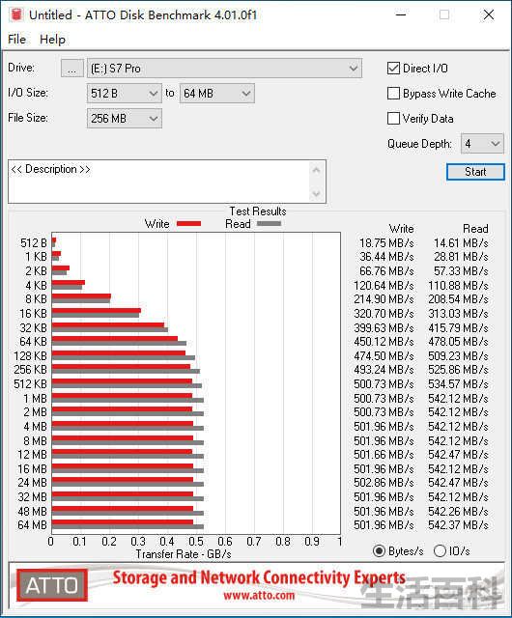Click the 64 MB row label in chart
This screenshot has height=618, width=512.
(32, 525)
